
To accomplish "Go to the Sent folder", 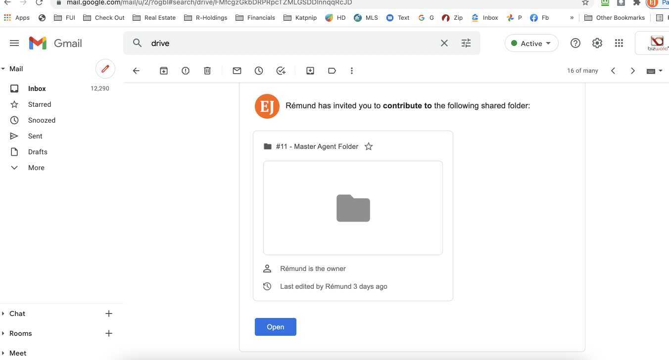I will pos(35,136).
